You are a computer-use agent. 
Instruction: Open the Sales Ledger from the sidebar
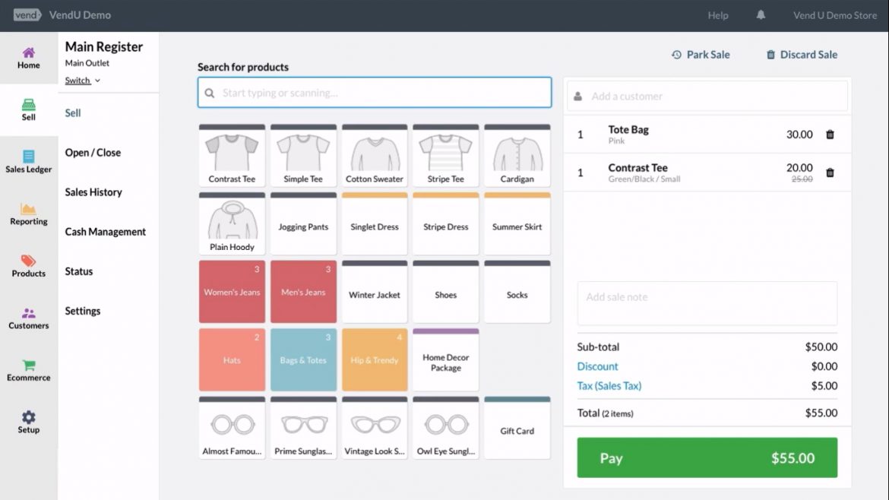28,162
